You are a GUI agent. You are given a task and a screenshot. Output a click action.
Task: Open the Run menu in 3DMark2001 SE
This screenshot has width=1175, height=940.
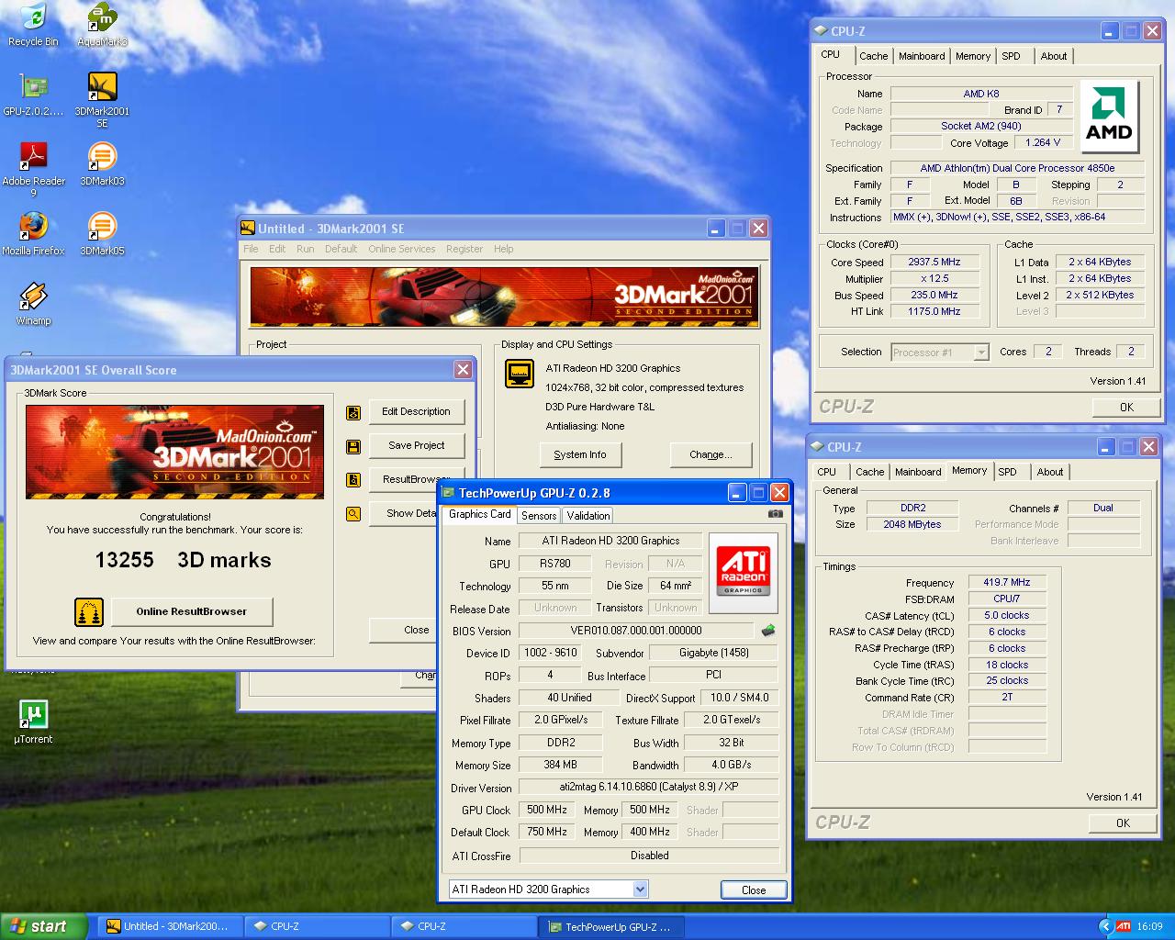[x=305, y=249]
